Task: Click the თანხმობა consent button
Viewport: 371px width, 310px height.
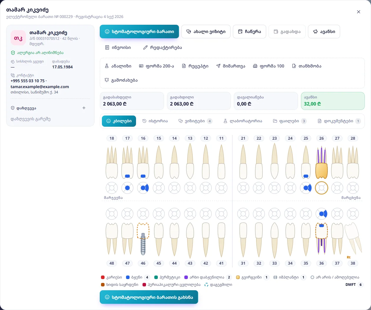Action: [x=307, y=66]
